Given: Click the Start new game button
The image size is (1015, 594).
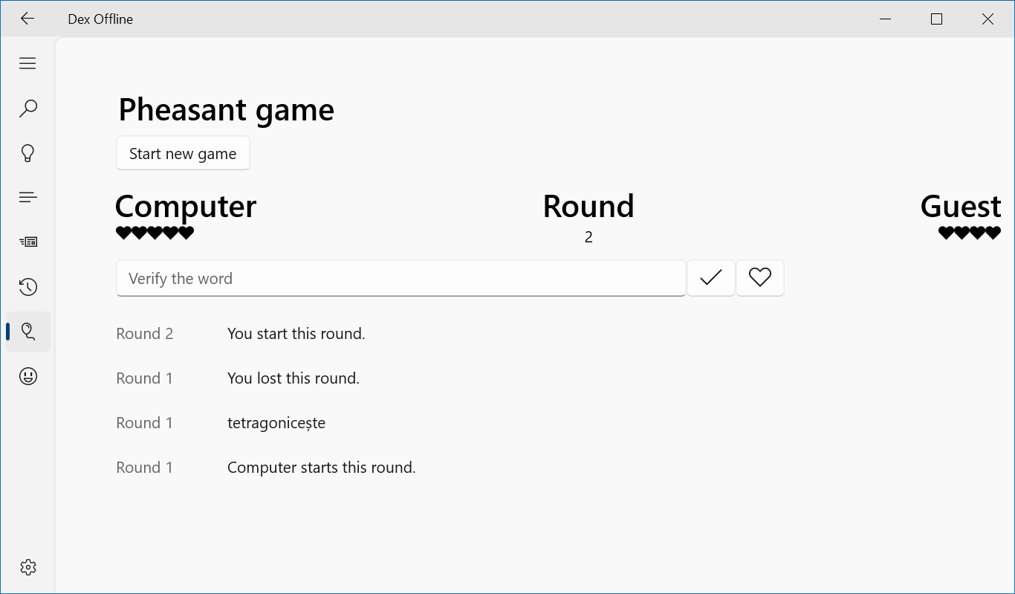Looking at the screenshot, I should 183,153.
